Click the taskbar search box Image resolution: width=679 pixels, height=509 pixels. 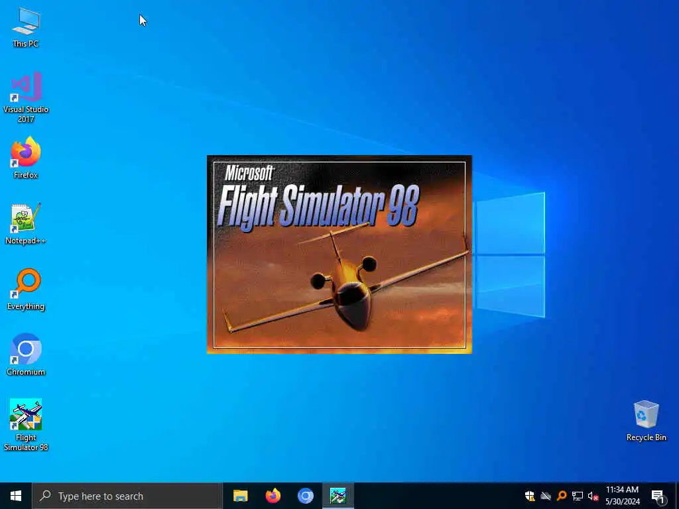click(x=127, y=496)
